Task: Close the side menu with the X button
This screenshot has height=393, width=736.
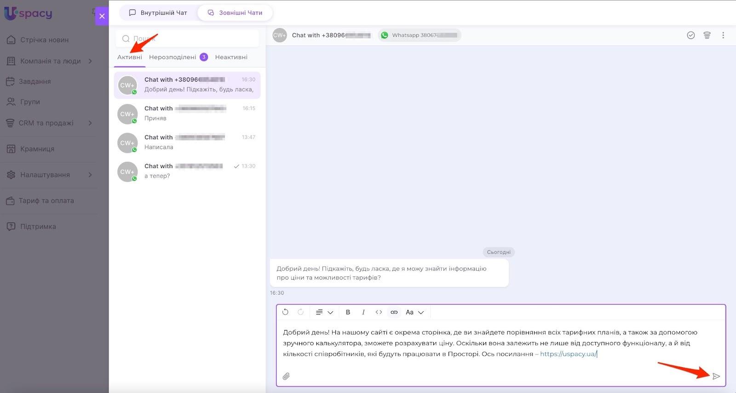Action: click(102, 16)
